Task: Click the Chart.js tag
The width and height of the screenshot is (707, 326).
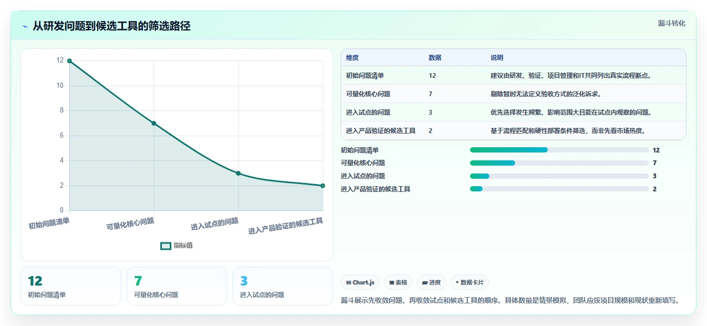Action: coord(360,282)
